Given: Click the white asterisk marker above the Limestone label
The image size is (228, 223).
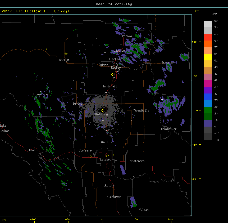Looking at the screenshot, I should (41, 92).
